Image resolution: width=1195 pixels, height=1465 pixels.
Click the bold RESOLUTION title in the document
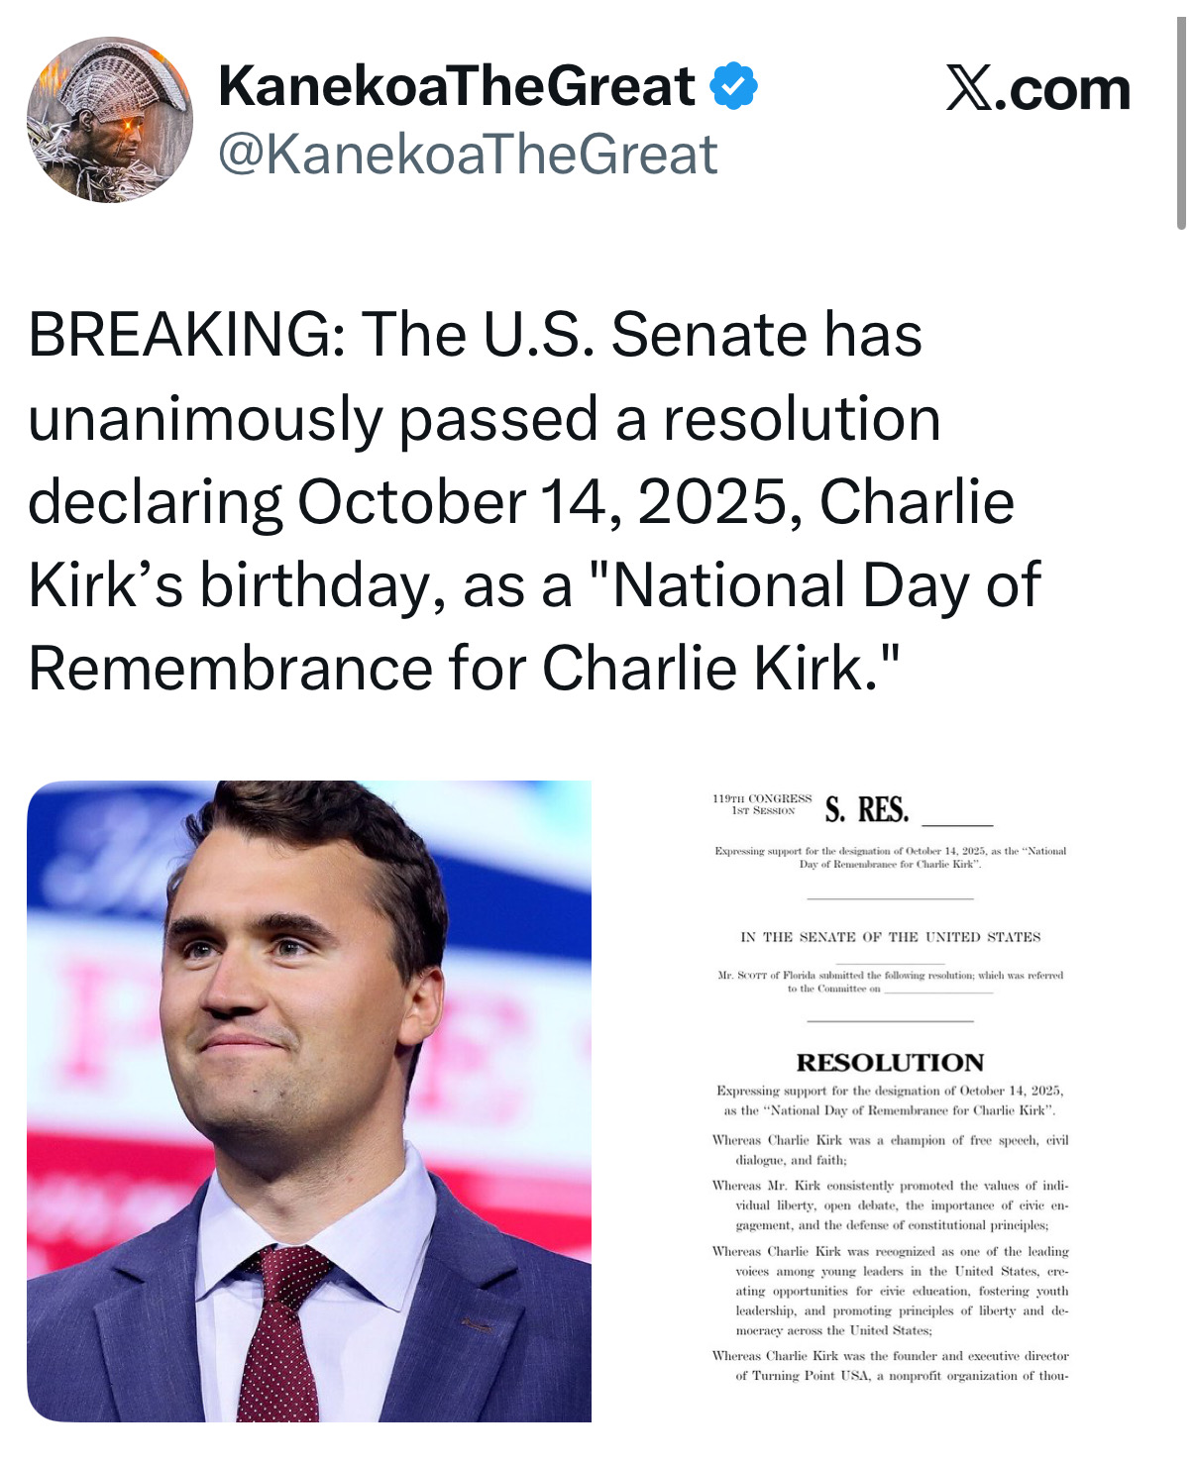[x=890, y=1063]
